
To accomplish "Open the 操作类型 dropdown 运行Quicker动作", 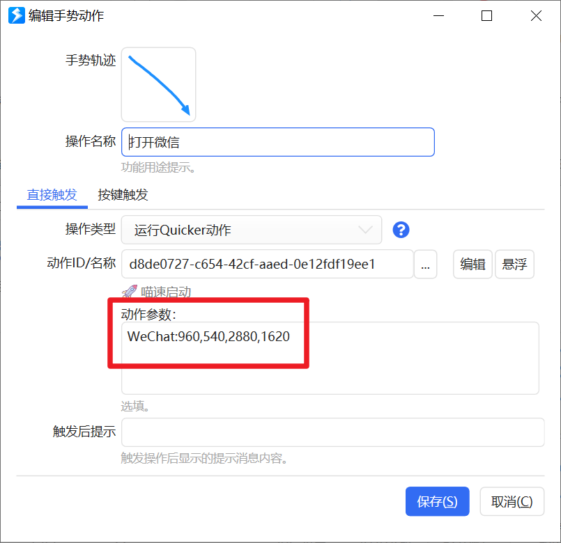I will (x=252, y=230).
